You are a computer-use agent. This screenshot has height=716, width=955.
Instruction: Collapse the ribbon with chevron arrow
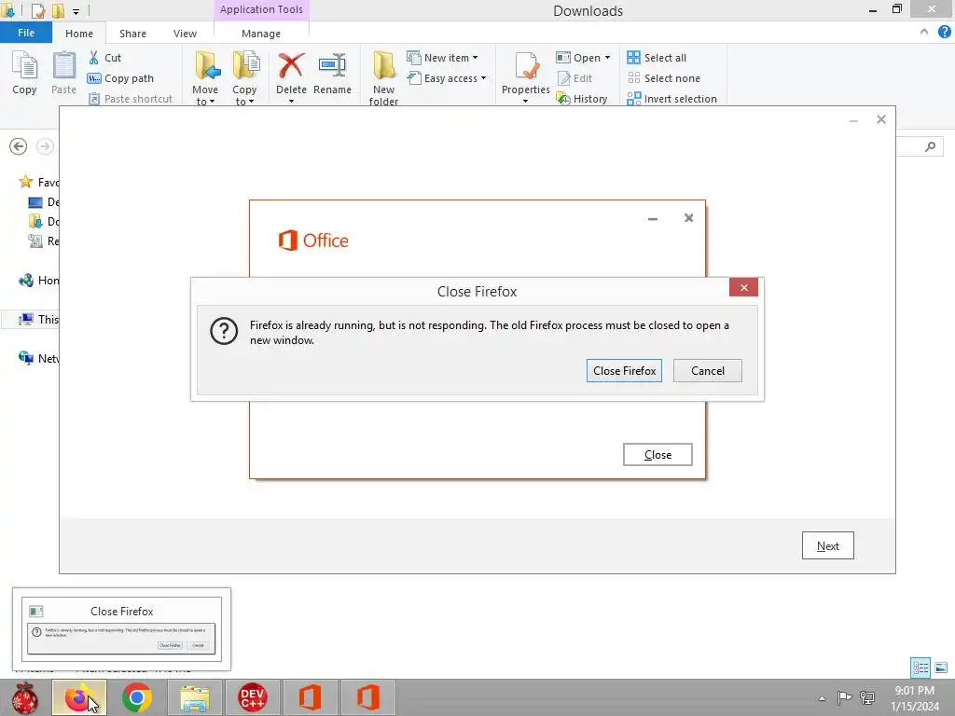click(924, 33)
